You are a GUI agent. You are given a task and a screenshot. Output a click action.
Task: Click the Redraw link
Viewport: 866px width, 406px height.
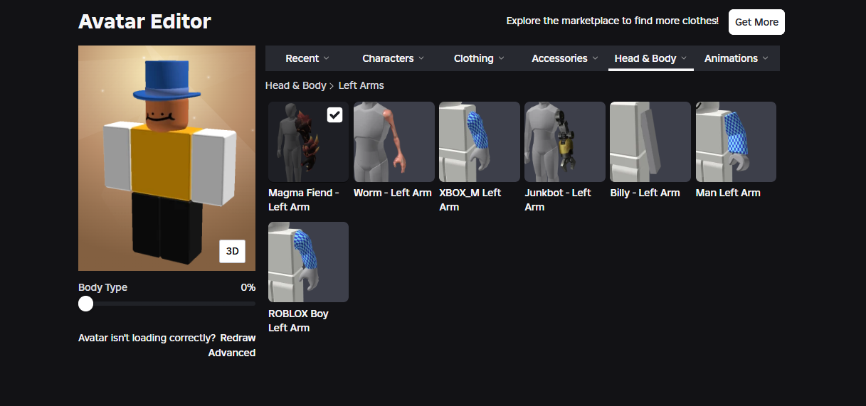[238, 338]
